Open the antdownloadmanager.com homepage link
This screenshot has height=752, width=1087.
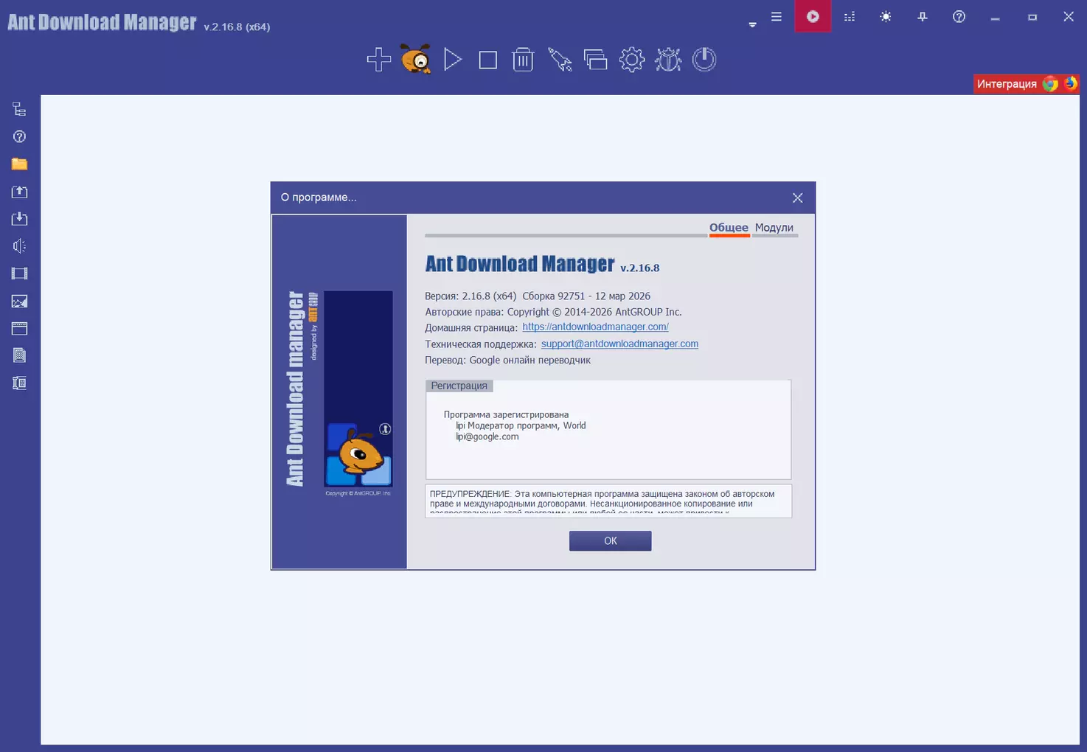[595, 327]
